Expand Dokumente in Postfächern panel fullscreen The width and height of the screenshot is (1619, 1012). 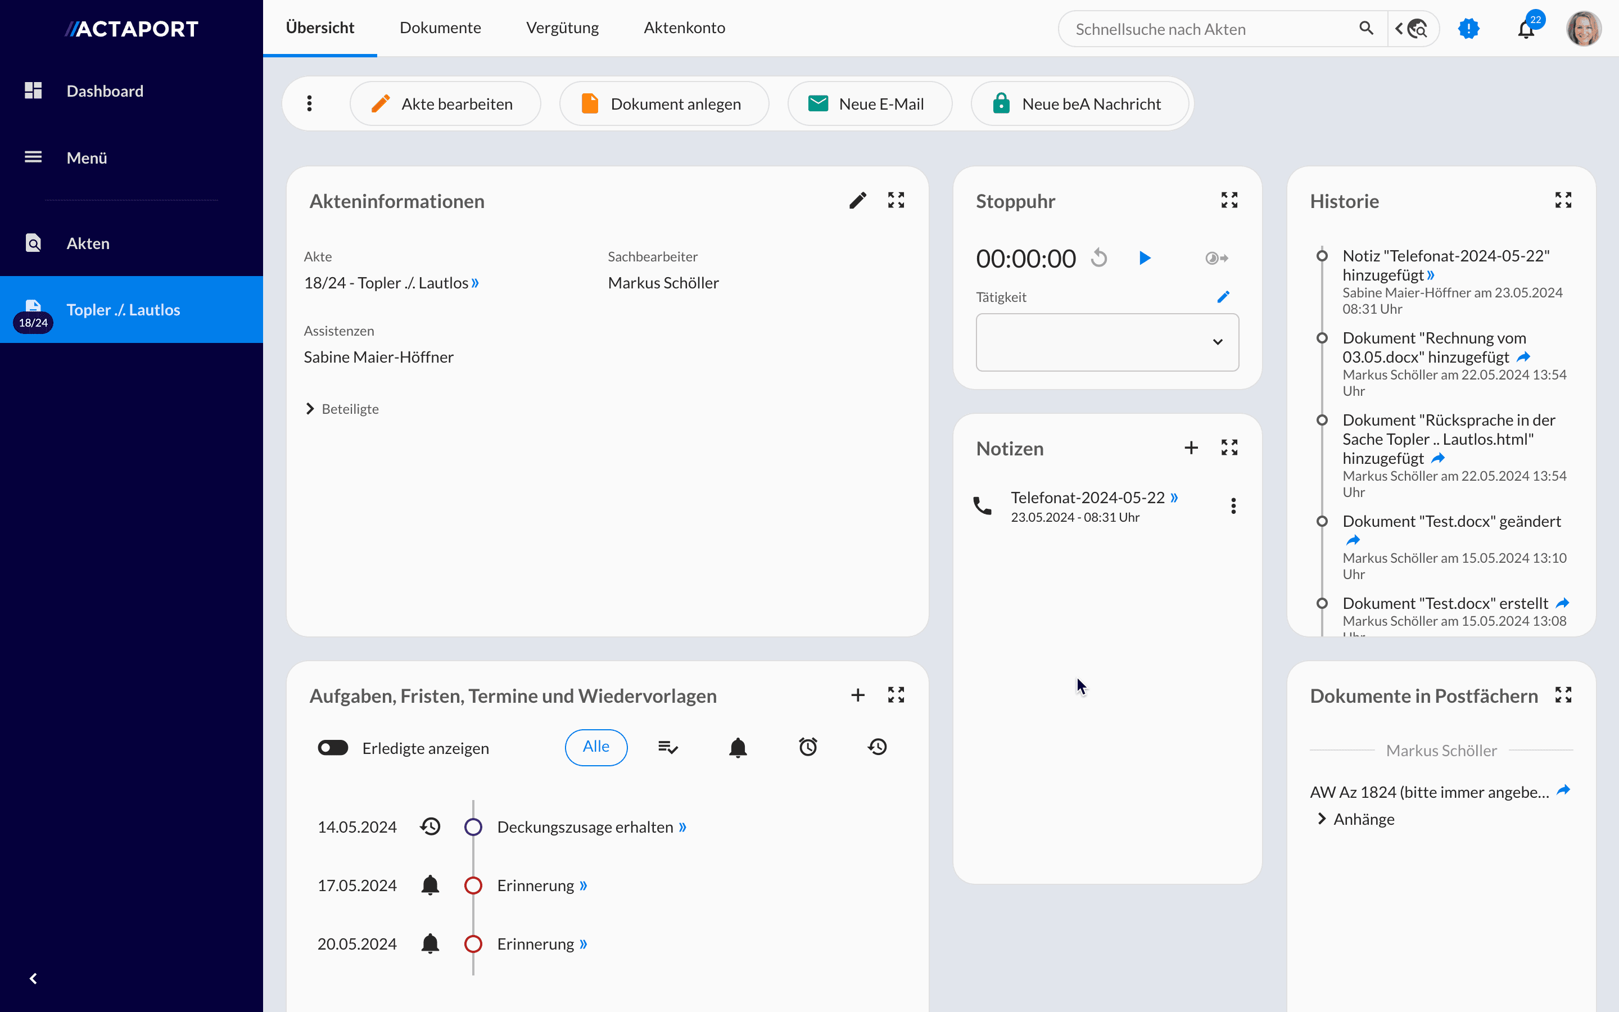coord(1563,695)
